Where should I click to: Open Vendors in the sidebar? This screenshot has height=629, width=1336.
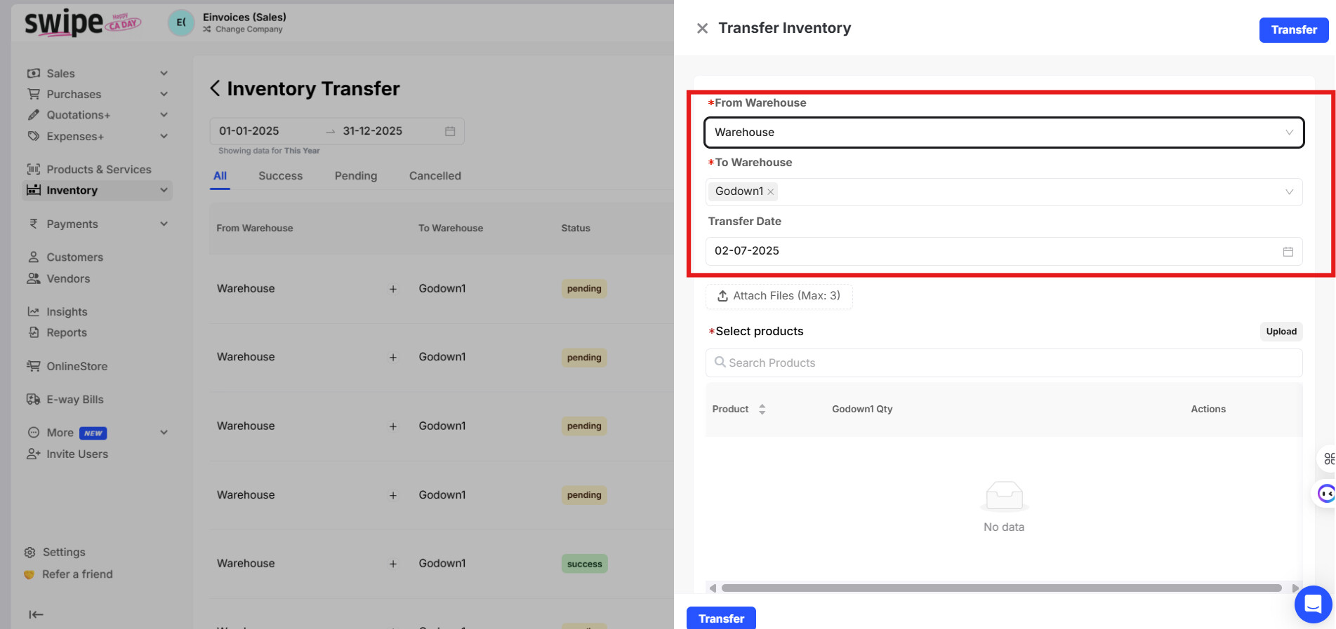click(68, 279)
